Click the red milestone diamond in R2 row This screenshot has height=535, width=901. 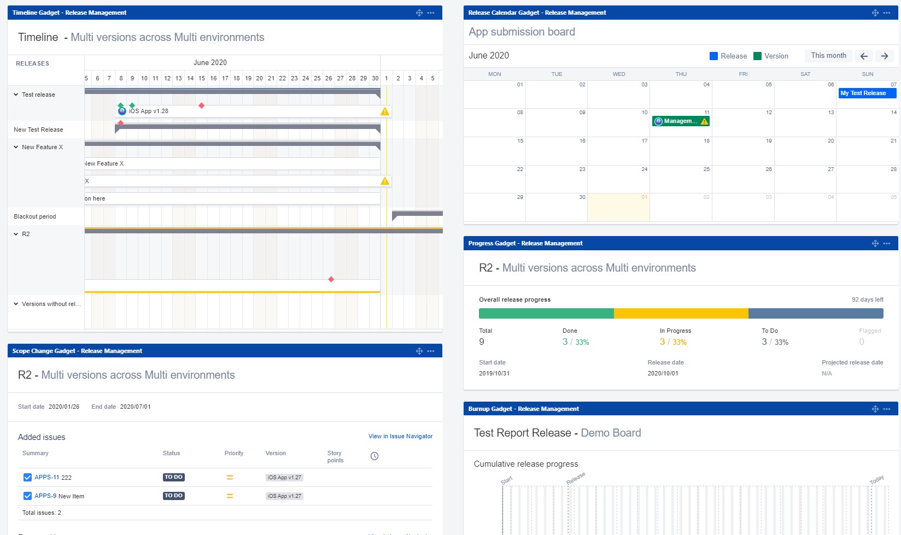(331, 279)
